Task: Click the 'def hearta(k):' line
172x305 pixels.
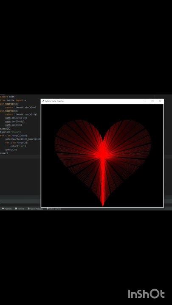Action: tap(9, 104)
